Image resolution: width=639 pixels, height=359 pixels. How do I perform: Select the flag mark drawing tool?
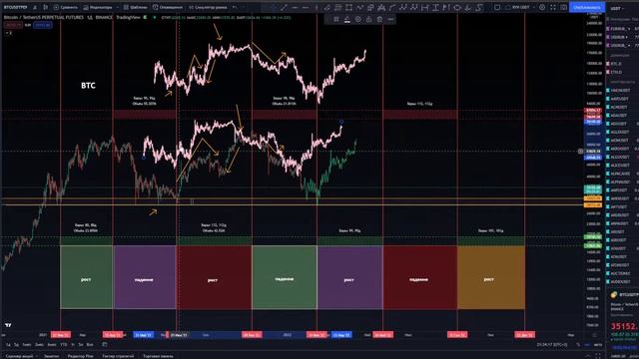(x=446, y=7)
